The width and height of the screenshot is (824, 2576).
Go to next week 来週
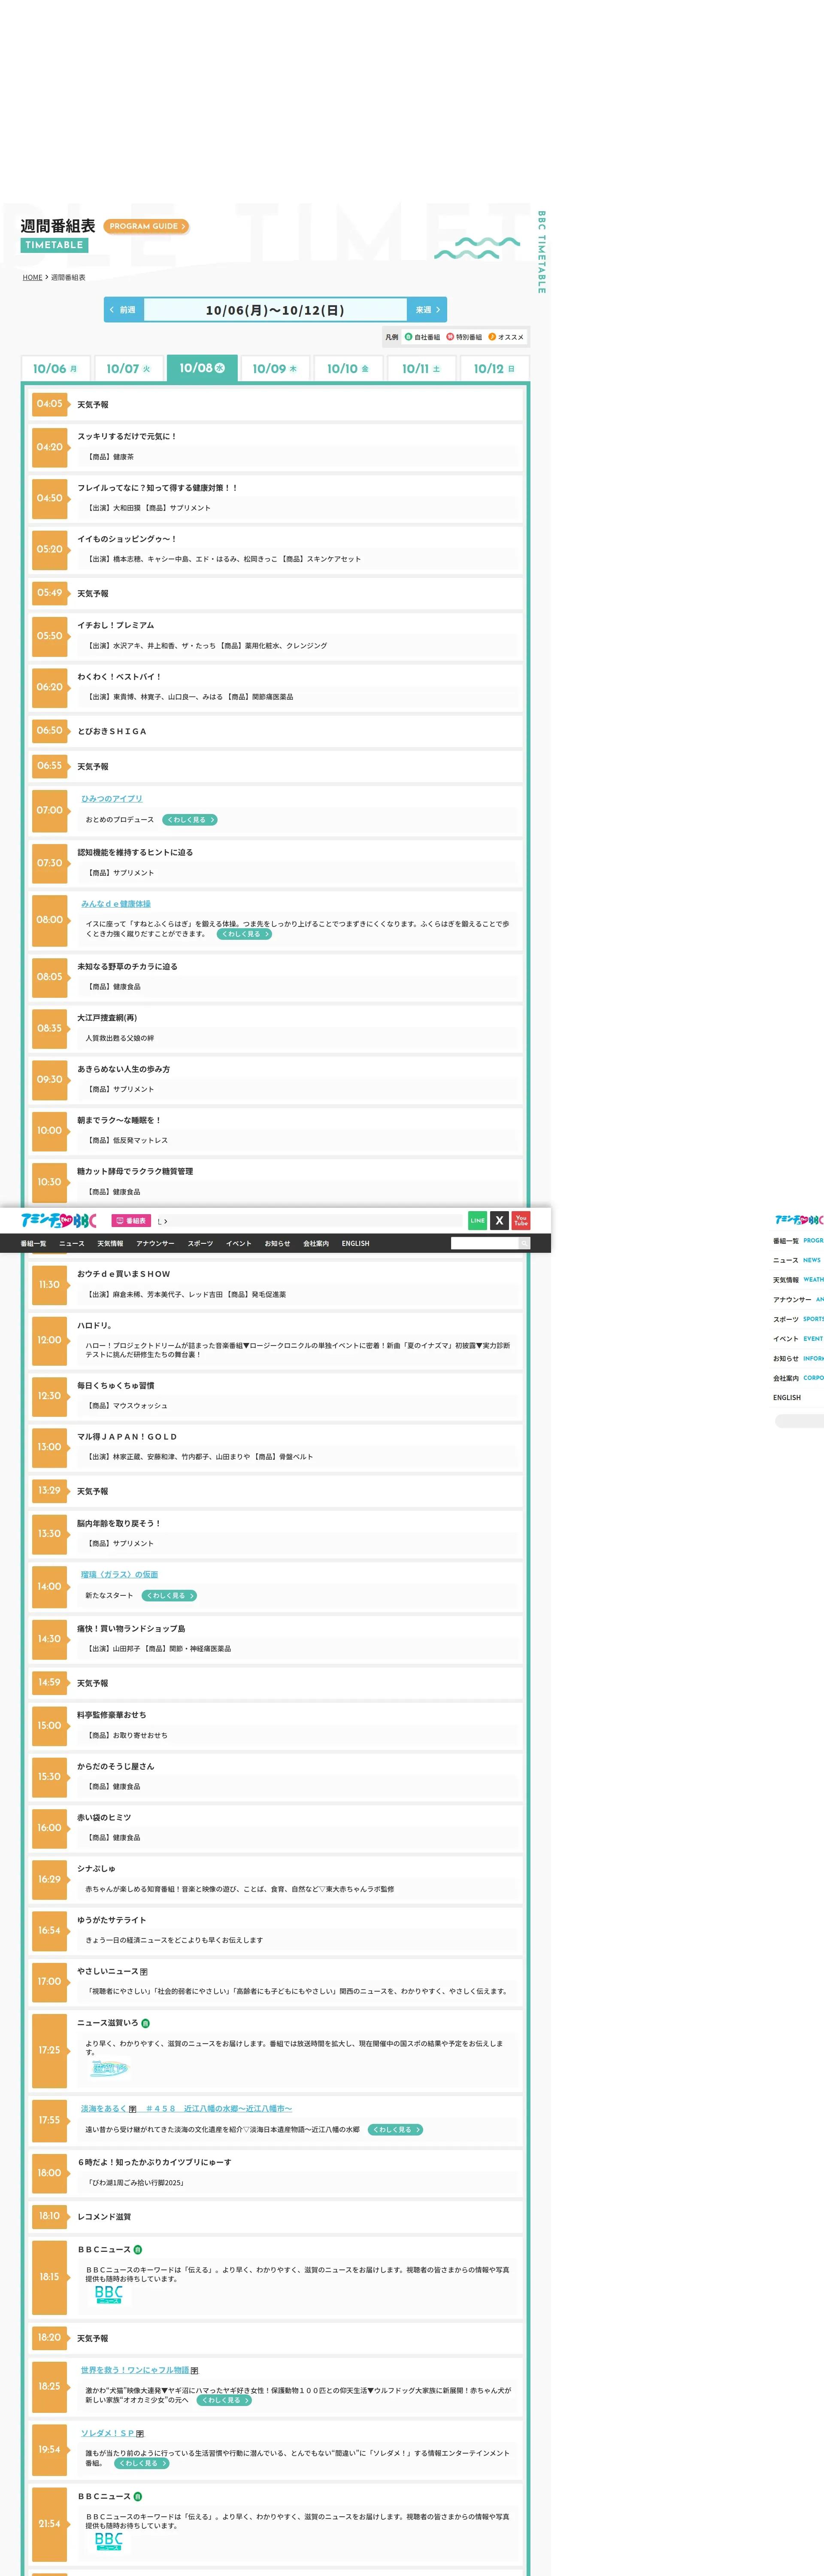click(x=427, y=310)
